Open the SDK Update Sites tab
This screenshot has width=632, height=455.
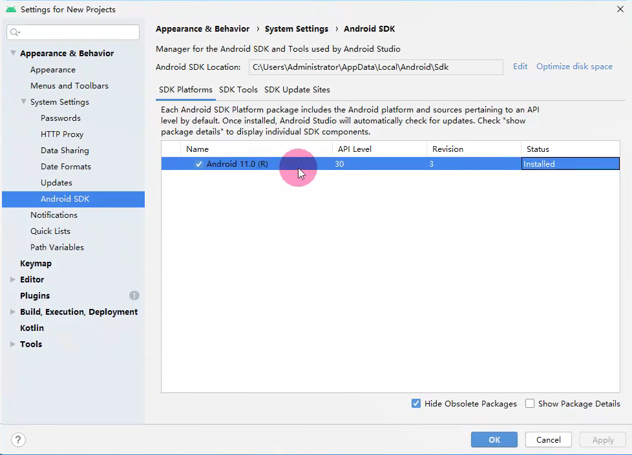(x=297, y=90)
